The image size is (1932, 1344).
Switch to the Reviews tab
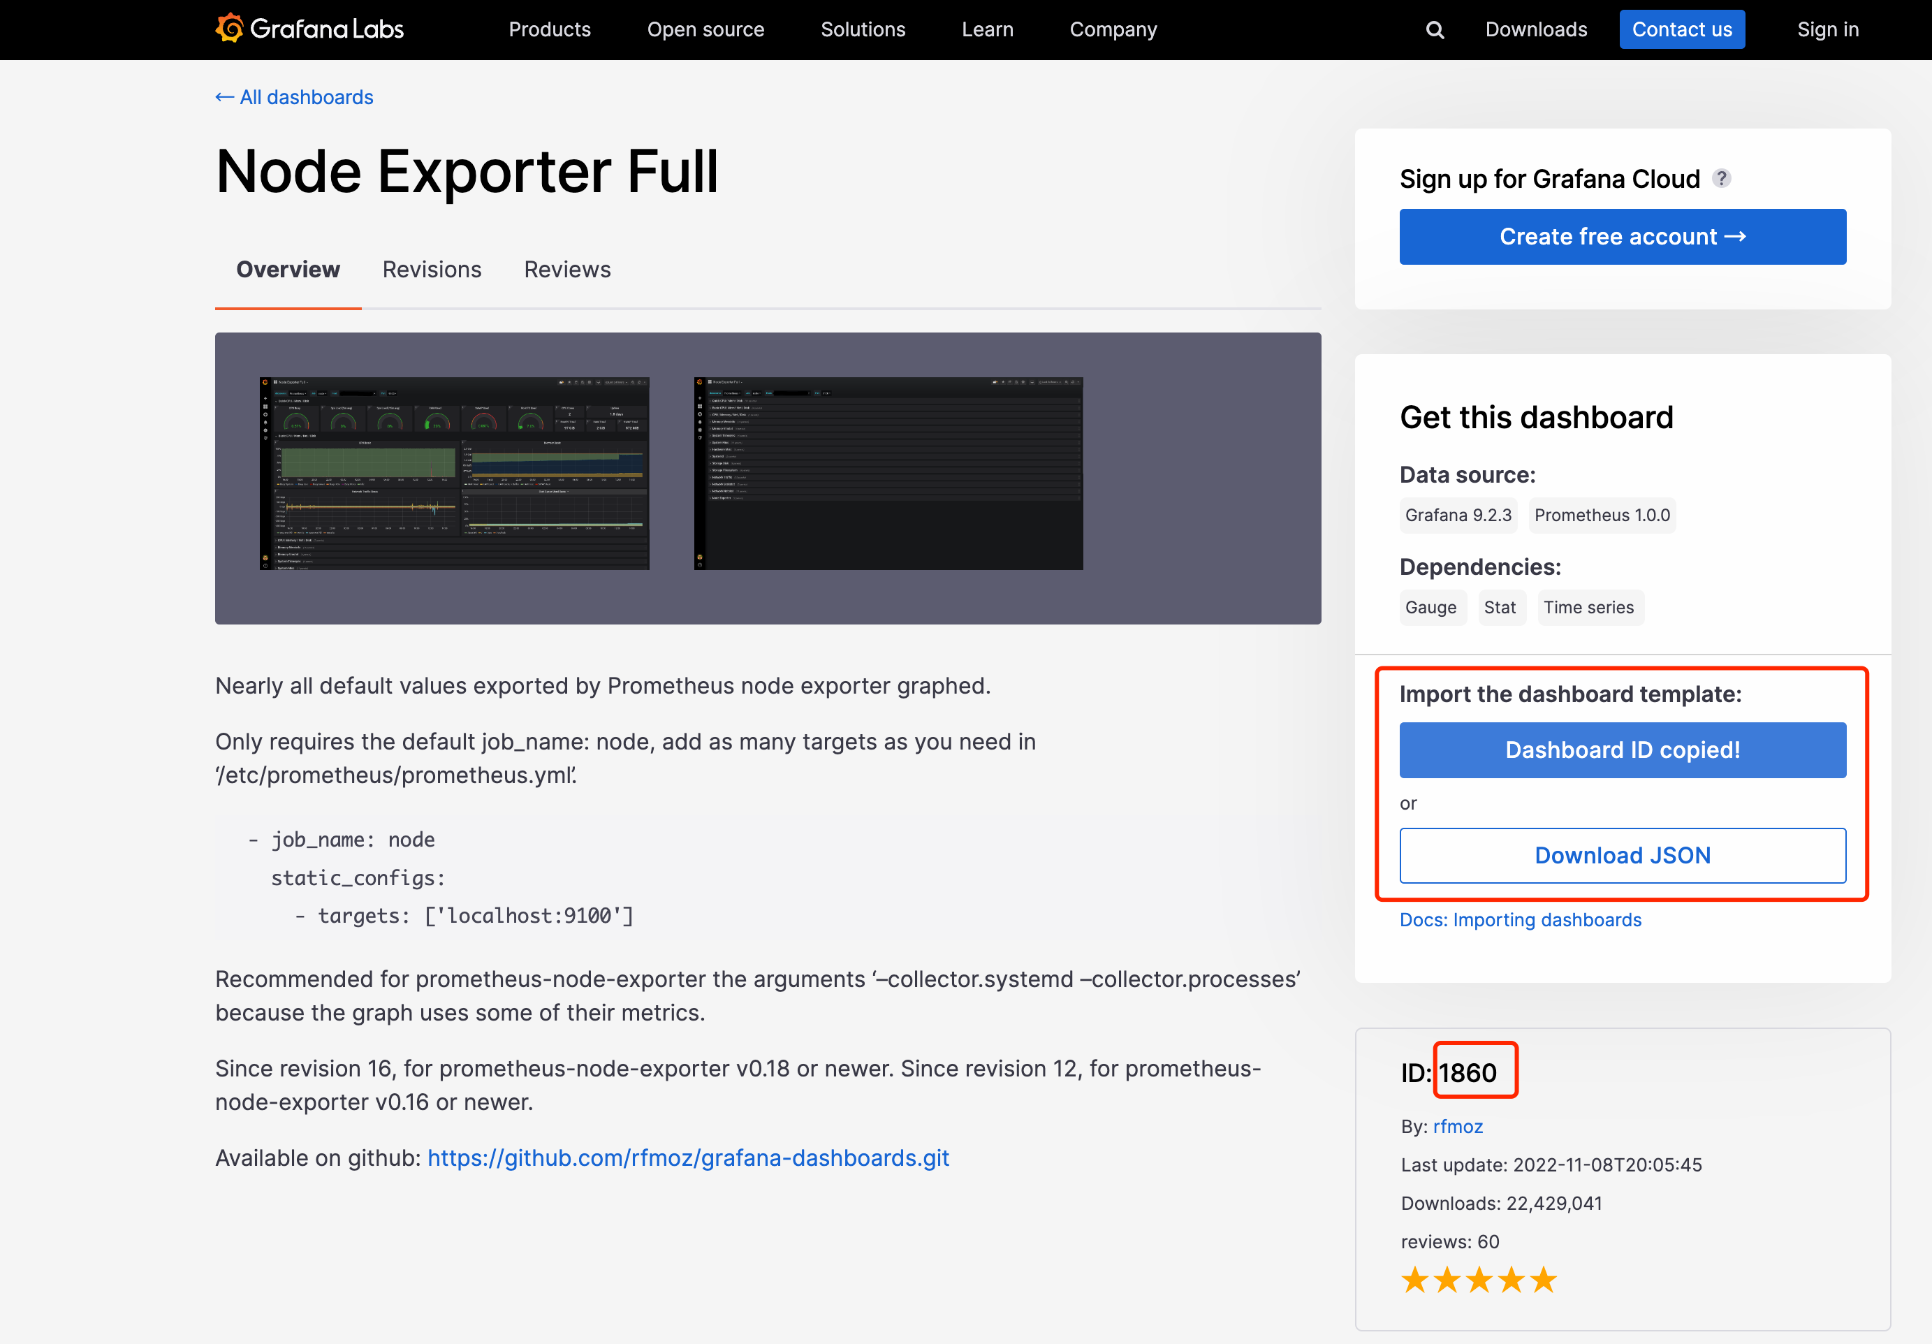567,270
